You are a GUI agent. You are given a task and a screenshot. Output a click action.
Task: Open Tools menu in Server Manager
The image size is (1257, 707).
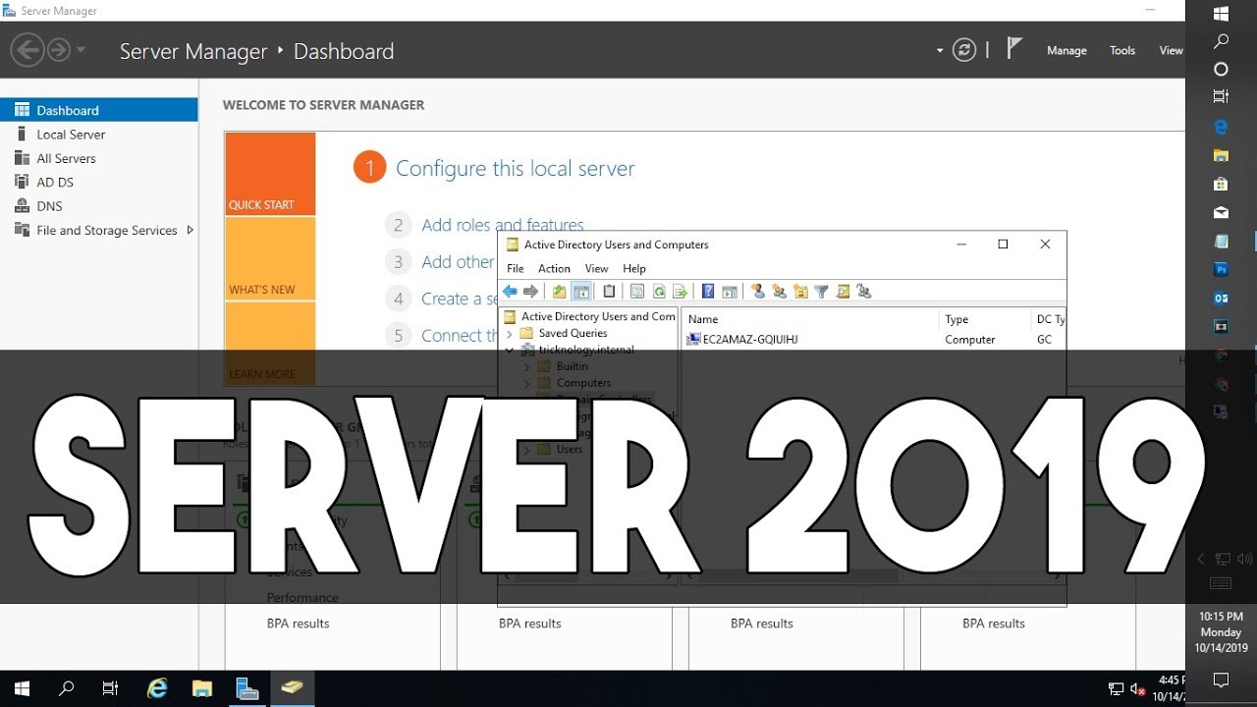click(1122, 51)
